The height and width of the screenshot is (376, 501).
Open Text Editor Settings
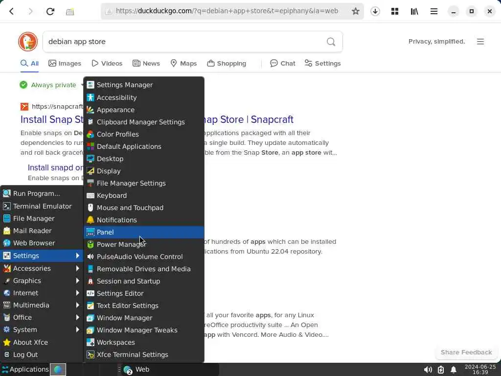click(x=144, y=305)
